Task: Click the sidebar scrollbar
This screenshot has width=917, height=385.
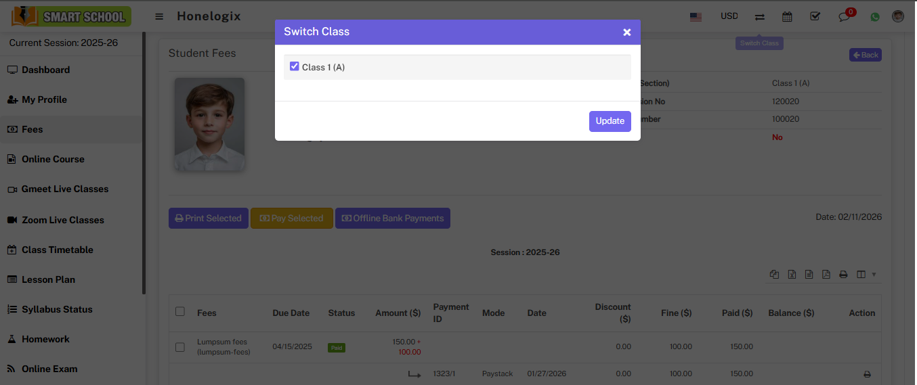Action: click(x=144, y=162)
